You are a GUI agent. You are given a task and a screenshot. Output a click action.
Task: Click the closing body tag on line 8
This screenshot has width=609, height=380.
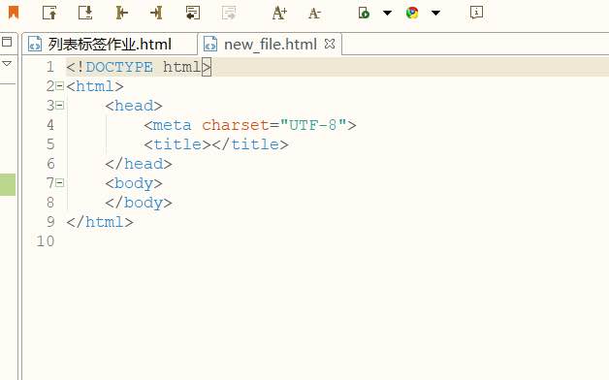(x=139, y=203)
